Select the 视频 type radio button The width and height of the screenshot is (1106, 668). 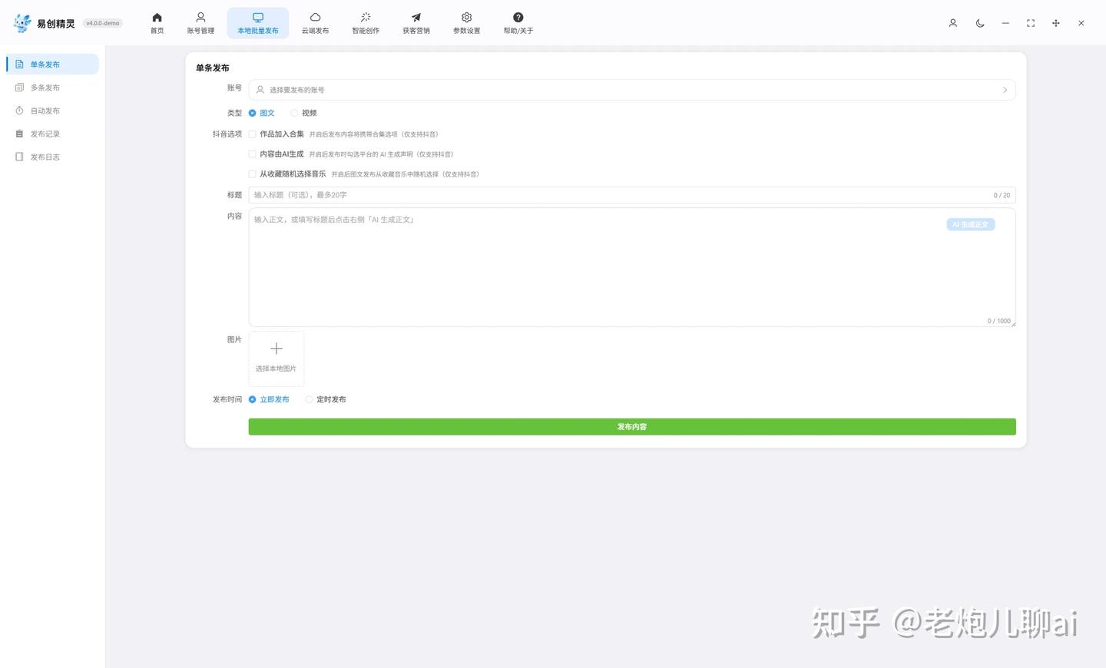(x=294, y=113)
